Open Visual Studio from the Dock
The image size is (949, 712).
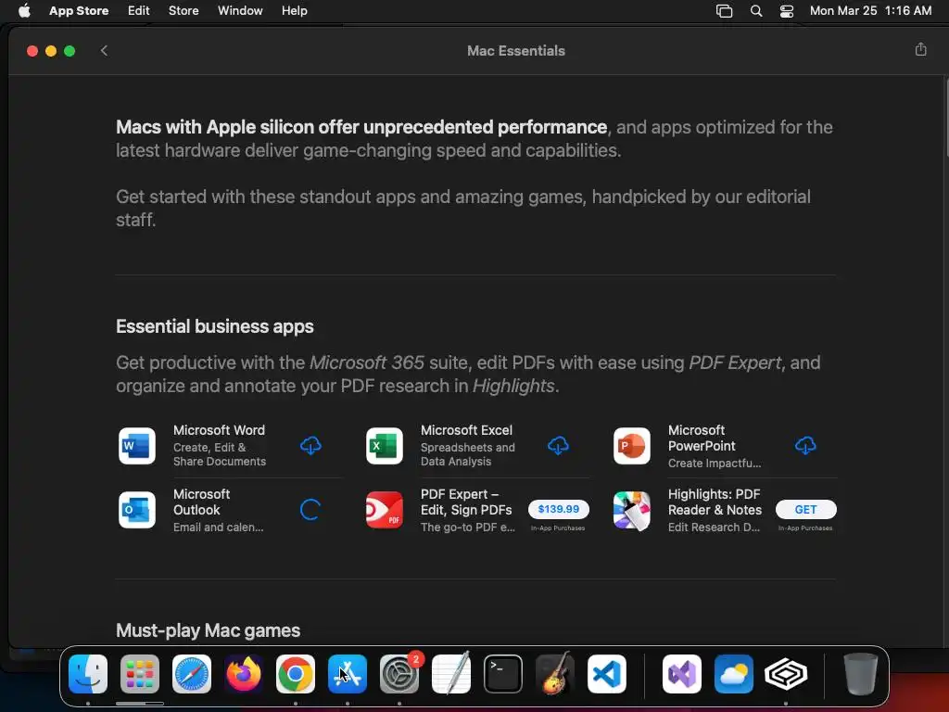(682, 674)
